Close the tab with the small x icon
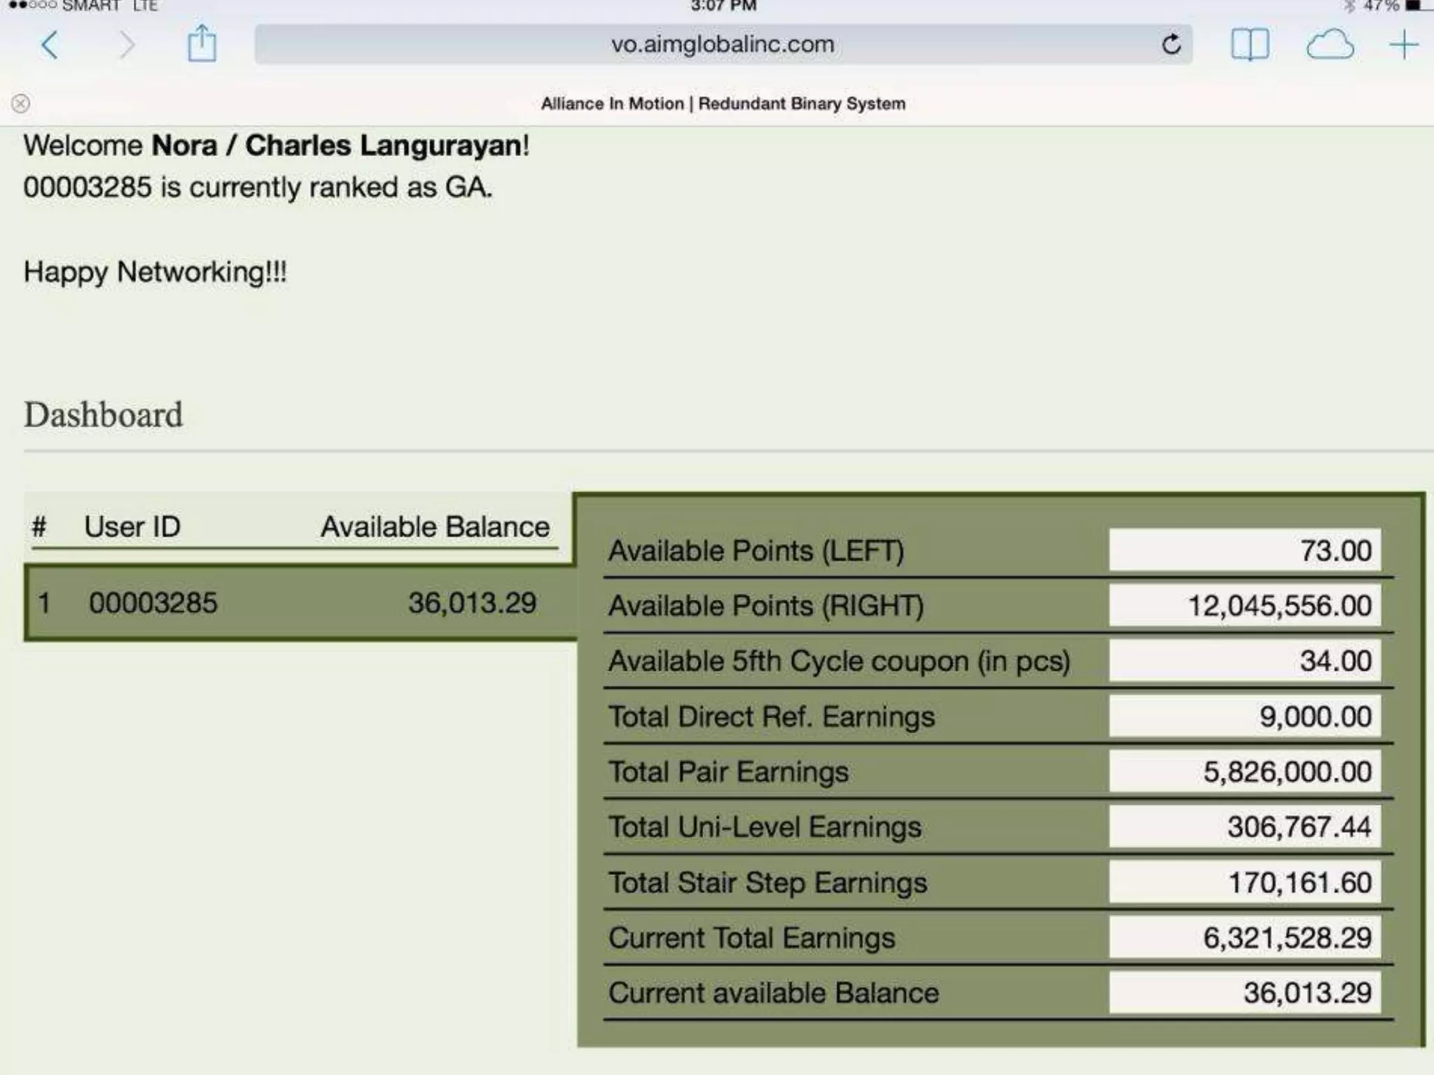 [21, 104]
